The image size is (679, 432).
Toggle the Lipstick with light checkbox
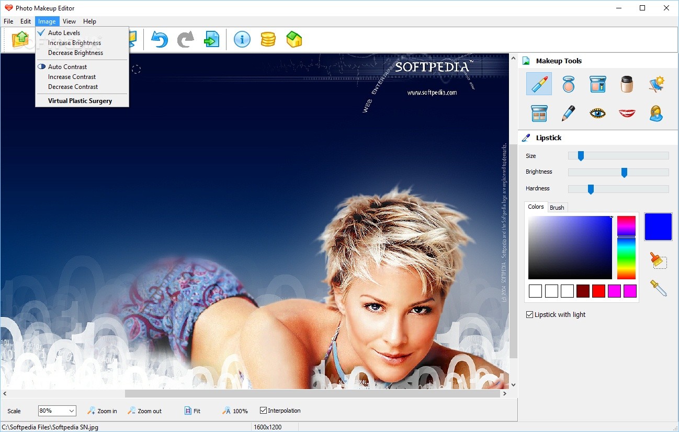[x=530, y=315]
